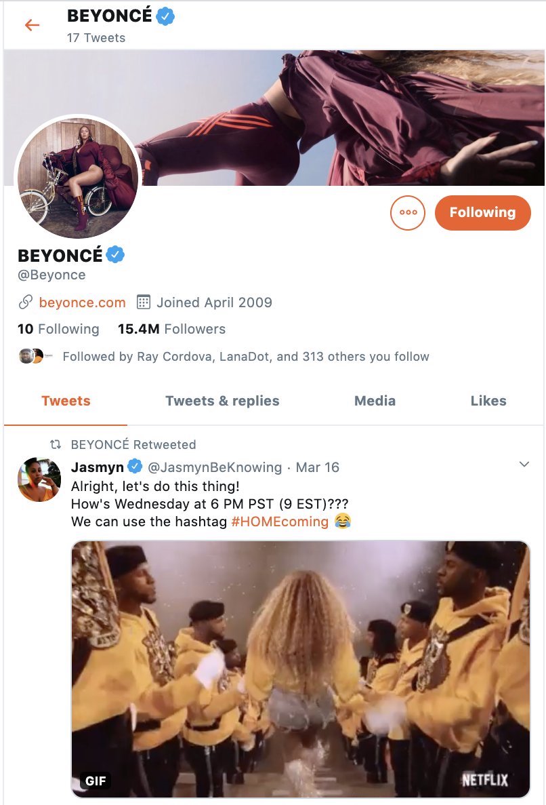This screenshot has height=805, width=546.
Task: View the 15.4M Followers list
Action: pos(171,330)
